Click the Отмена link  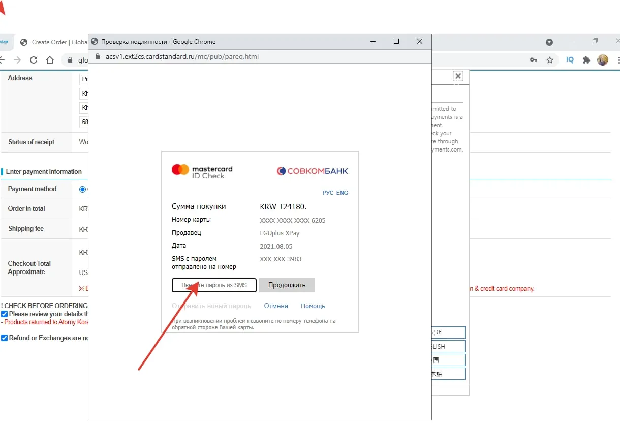276,306
